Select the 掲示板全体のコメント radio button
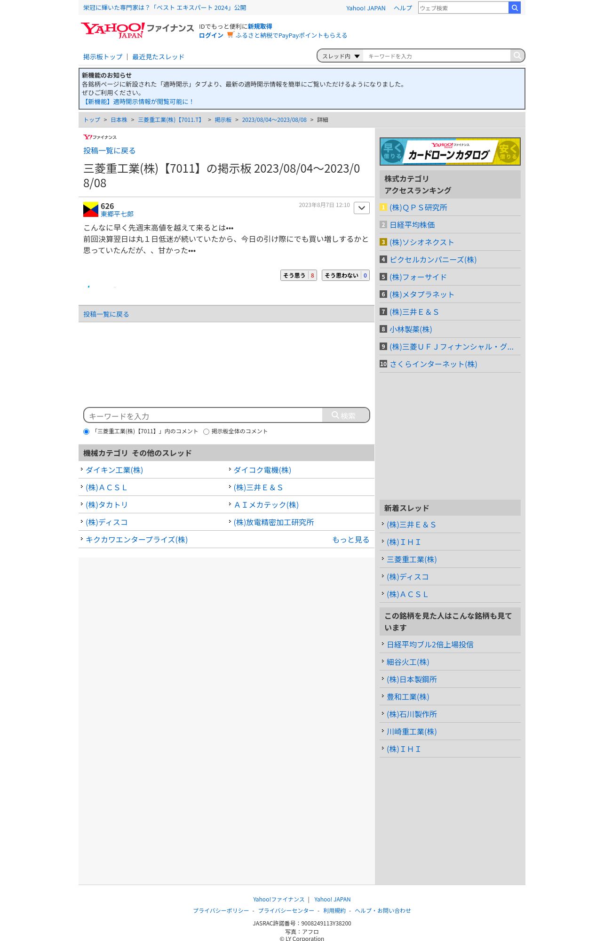This screenshot has height=941, width=604. click(206, 431)
